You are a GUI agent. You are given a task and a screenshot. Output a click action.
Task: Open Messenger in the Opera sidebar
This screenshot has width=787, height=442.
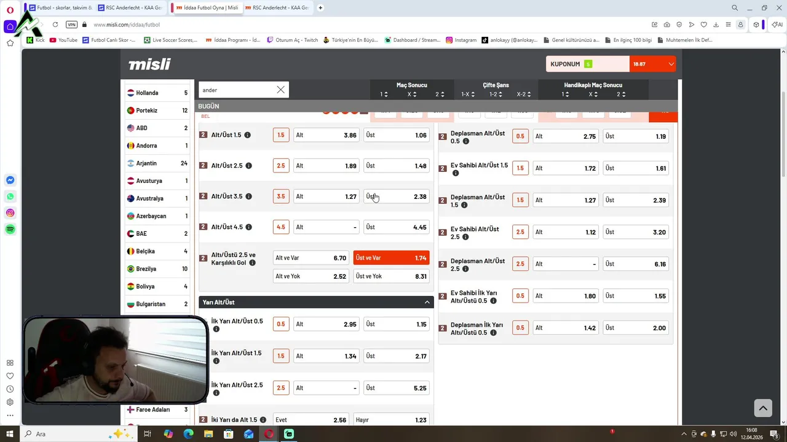(x=10, y=180)
